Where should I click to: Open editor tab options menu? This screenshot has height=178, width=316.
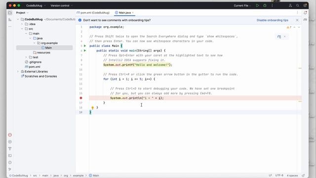click(297, 13)
